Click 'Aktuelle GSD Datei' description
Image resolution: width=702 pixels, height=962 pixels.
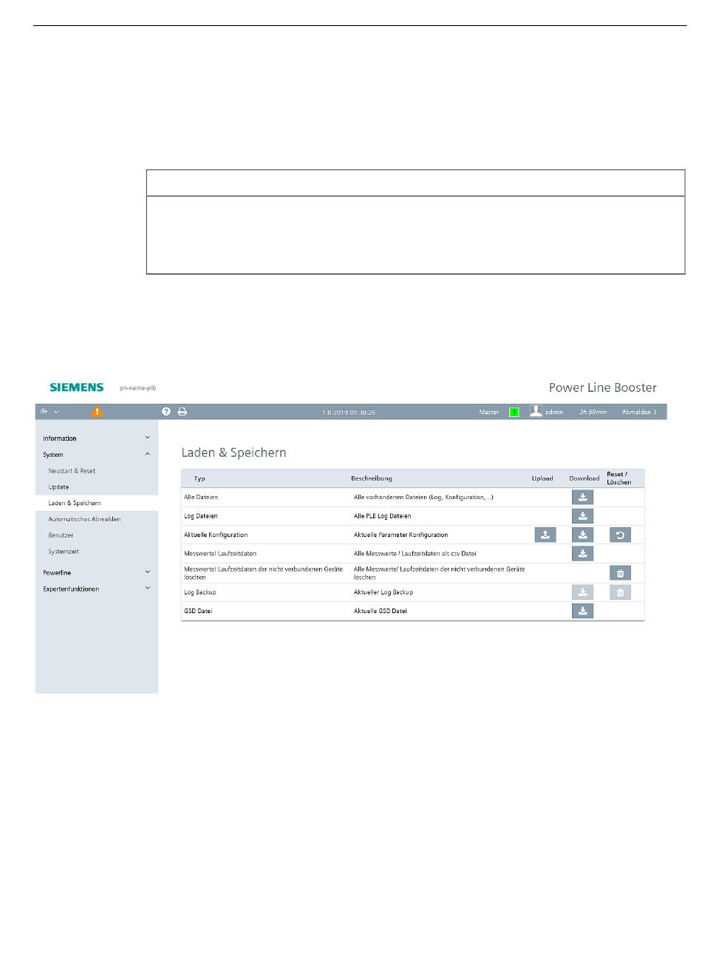[381, 612]
